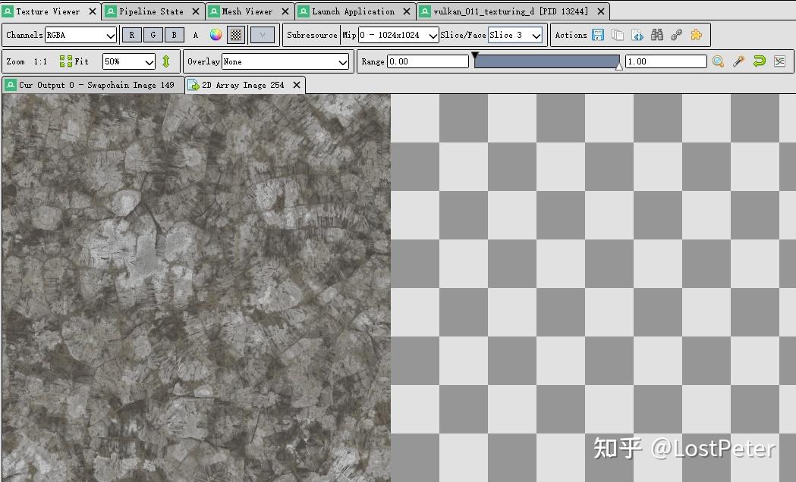This screenshot has width=796, height=482.
Task: Toggle the checkerboard alpha background button
Action: [x=234, y=34]
